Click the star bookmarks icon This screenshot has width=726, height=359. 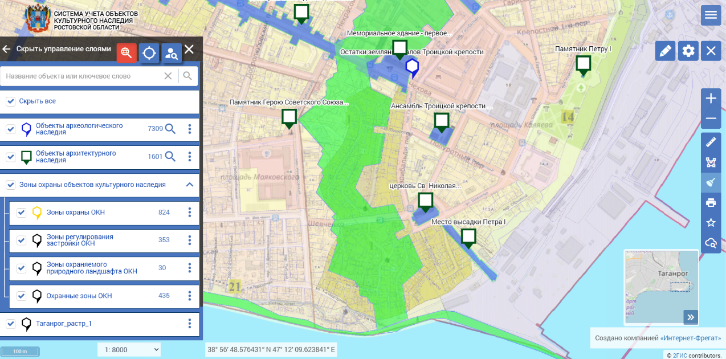[711, 222]
